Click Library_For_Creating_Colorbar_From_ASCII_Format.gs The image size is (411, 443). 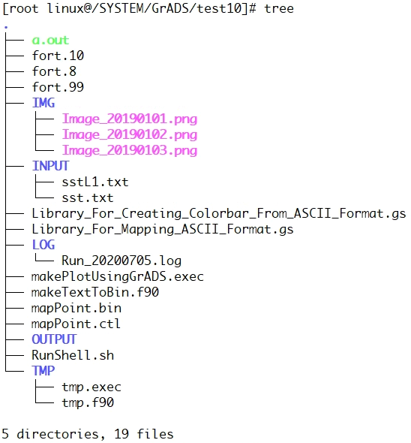click(x=219, y=214)
